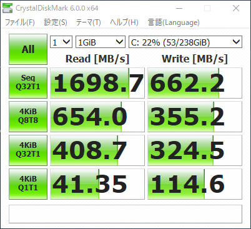Start the 4KiB Q32T1 test
The image size is (251, 229).
click(x=28, y=150)
